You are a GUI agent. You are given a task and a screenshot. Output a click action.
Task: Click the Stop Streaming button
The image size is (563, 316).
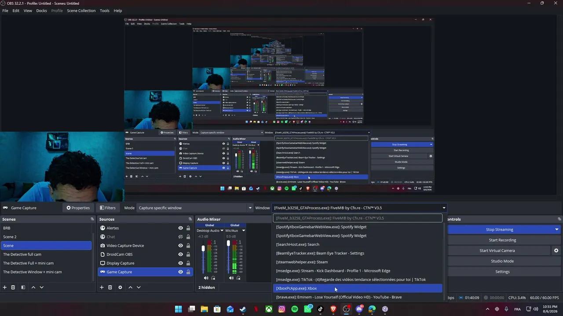499,230
